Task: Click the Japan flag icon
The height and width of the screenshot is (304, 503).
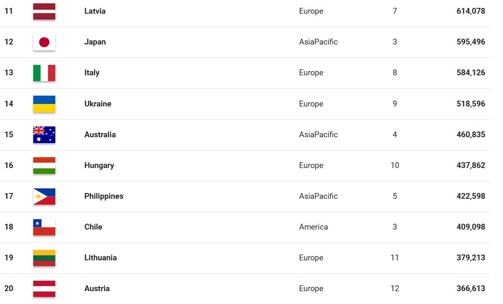Action: [44, 42]
